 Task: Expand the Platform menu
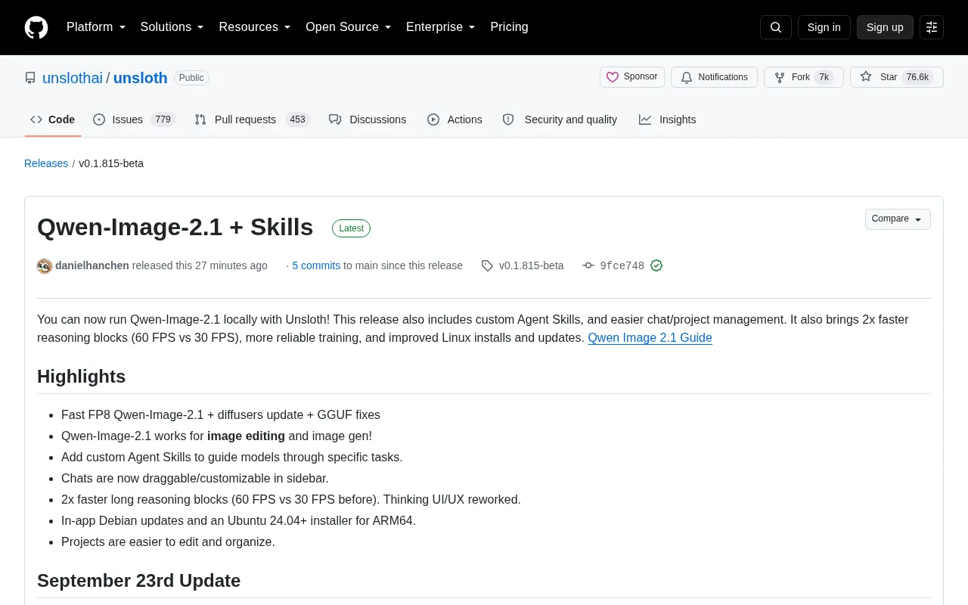coord(96,27)
